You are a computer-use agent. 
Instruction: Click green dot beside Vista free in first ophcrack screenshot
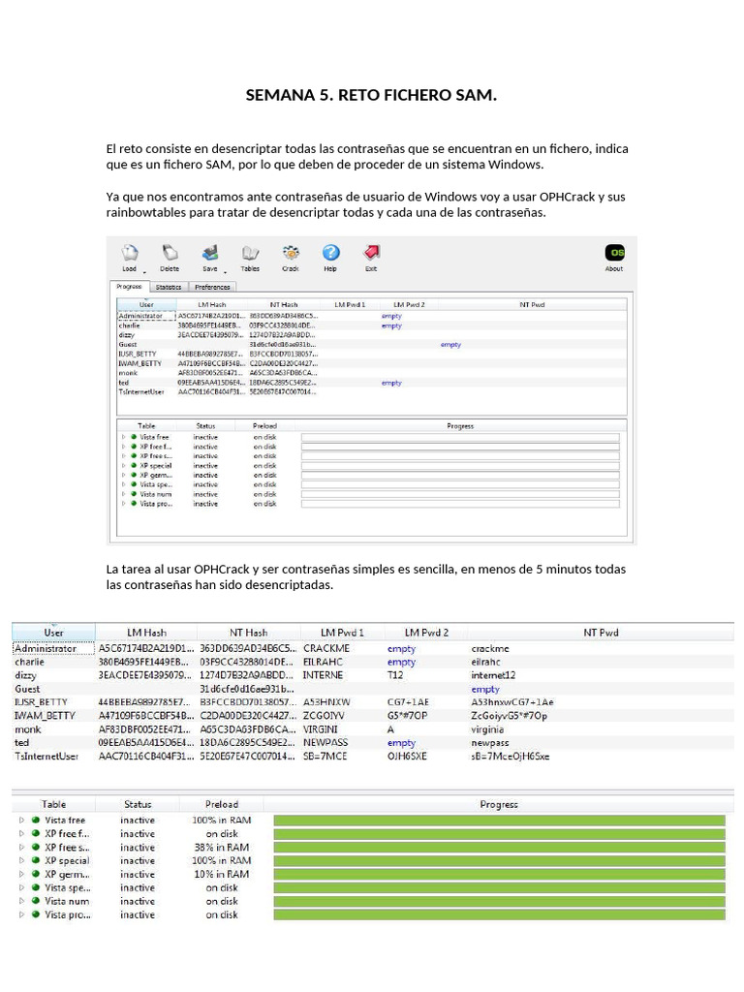(134, 437)
